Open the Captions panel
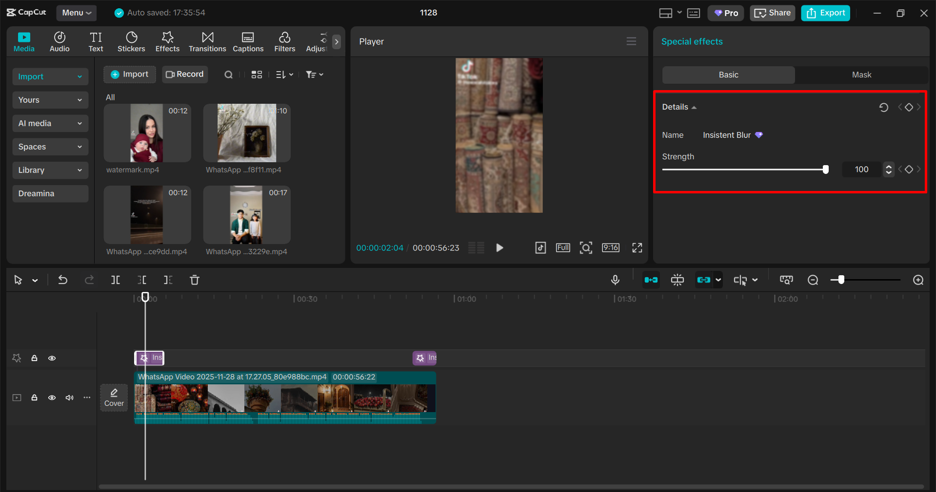The width and height of the screenshot is (936, 492). [248, 41]
